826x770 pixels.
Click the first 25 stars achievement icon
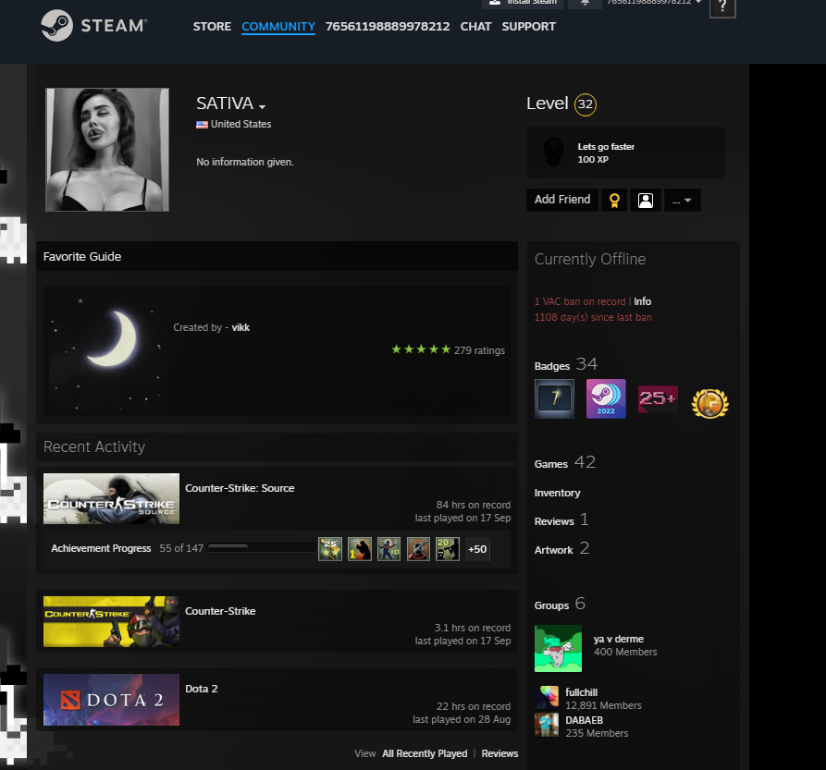(x=330, y=549)
